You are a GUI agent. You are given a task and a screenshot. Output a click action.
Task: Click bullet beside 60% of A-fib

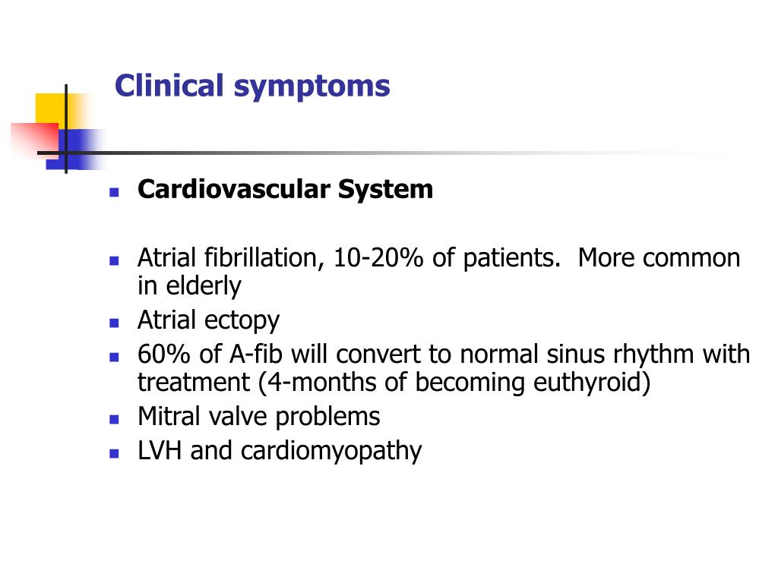tap(114, 357)
